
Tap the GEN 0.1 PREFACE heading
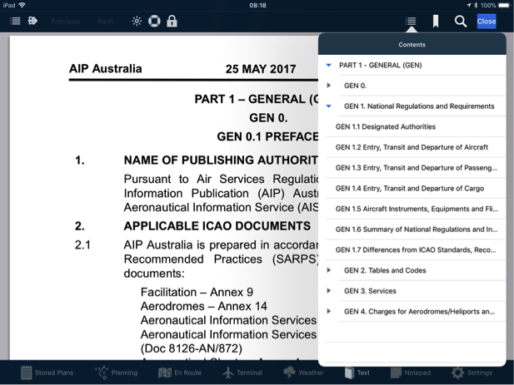click(x=267, y=136)
